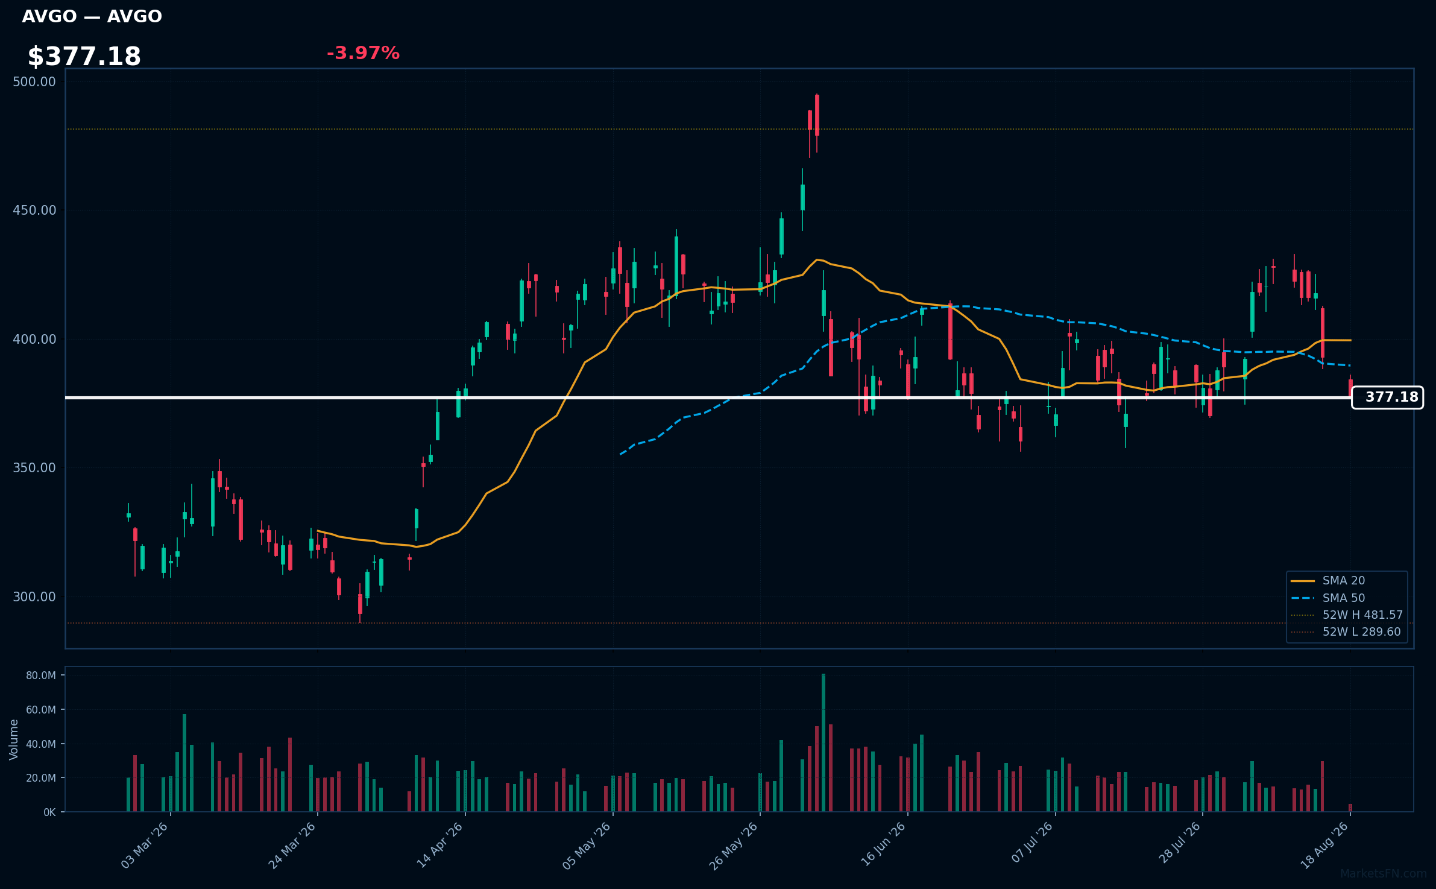Screen dimensions: 1436x889
Task: Click the -3.97% change percentage
Action: pos(363,53)
